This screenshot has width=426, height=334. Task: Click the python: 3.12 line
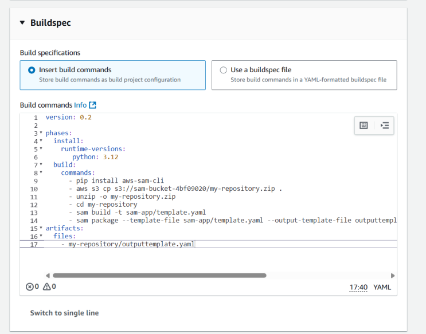pyautogui.click(x=95, y=157)
